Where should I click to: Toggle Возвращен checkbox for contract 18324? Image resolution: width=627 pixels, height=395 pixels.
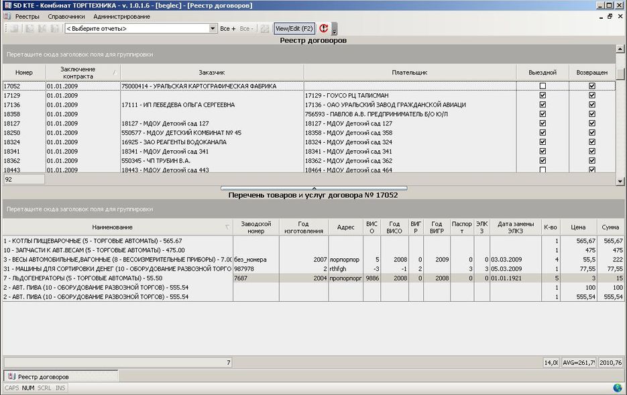(x=592, y=142)
